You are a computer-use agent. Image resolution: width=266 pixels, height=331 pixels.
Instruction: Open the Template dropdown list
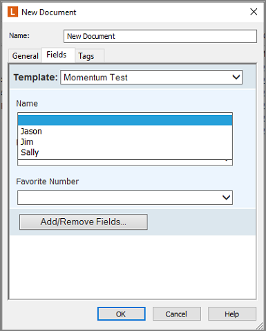151,78
